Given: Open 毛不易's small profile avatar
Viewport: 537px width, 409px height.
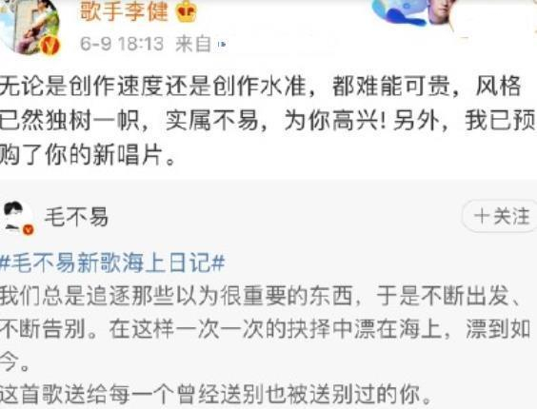Looking at the screenshot, I should click(x=17, y=217).
